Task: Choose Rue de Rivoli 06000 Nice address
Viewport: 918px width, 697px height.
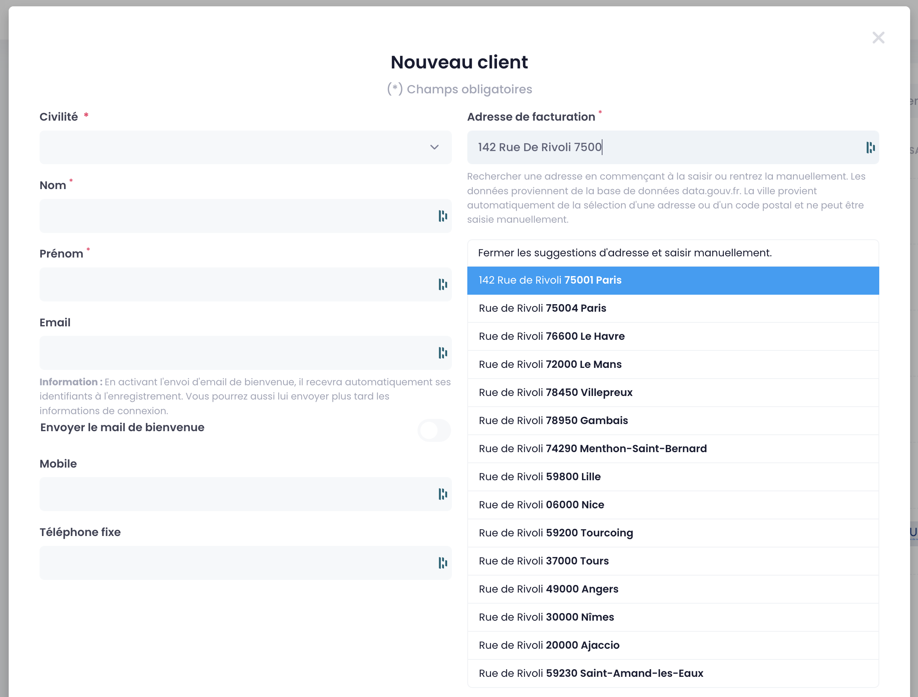Action: (x=672, y=505)
